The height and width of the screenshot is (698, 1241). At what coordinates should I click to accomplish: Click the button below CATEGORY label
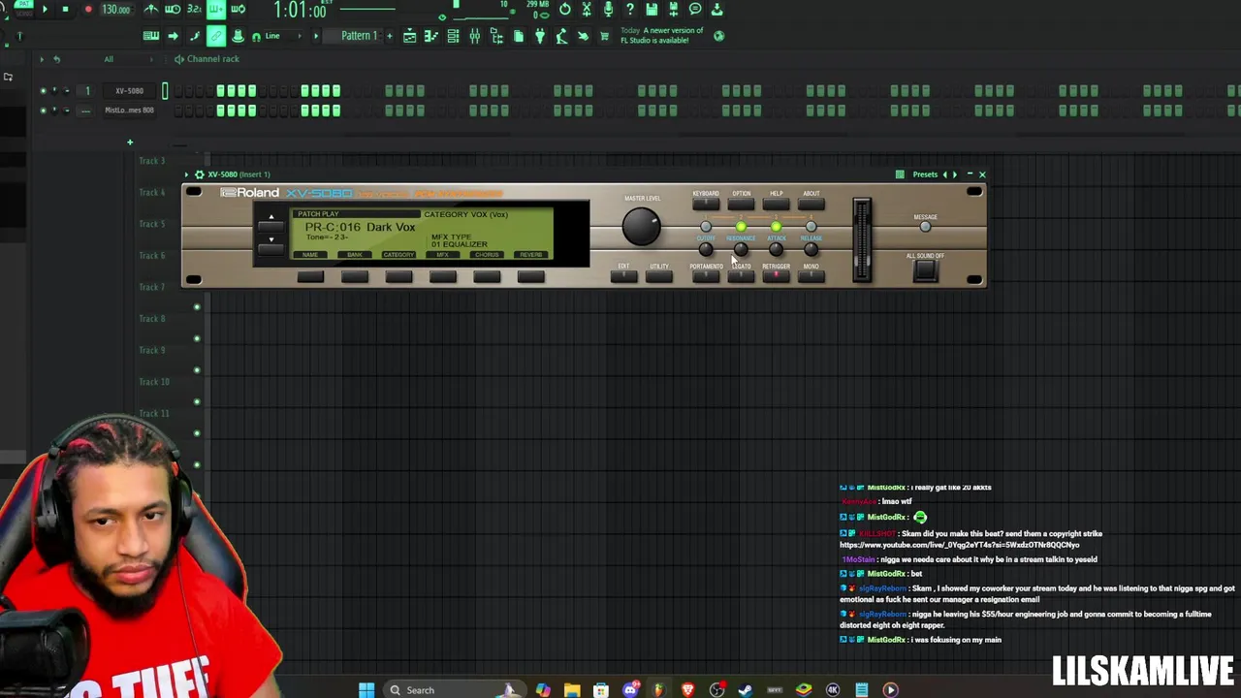(x=398, y=277)
